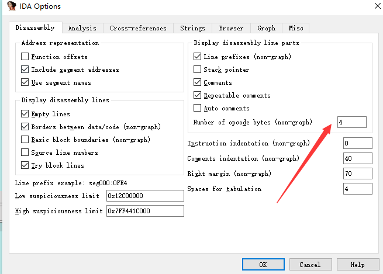The height and width of the screenshot is (274, 383).
Task: Go to the Browser tab
Action: point(231,28)
